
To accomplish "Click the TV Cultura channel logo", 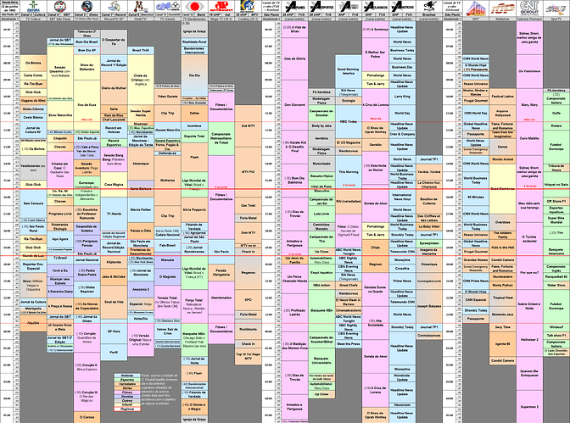I will pyautogui.click(x=33, y=6).
